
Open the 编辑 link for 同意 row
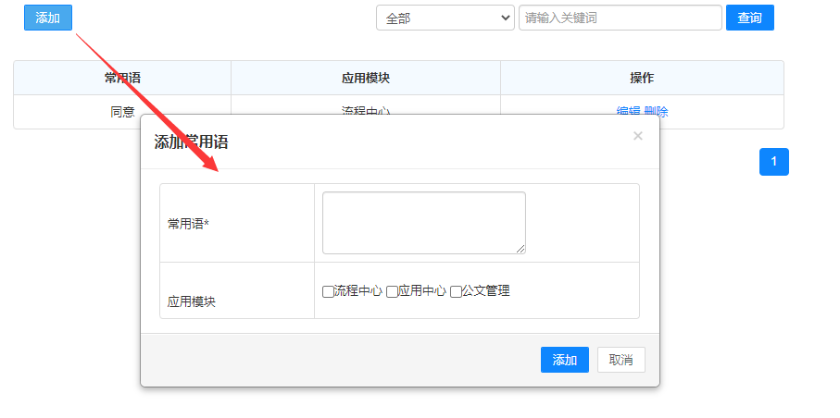coord(628,112)
